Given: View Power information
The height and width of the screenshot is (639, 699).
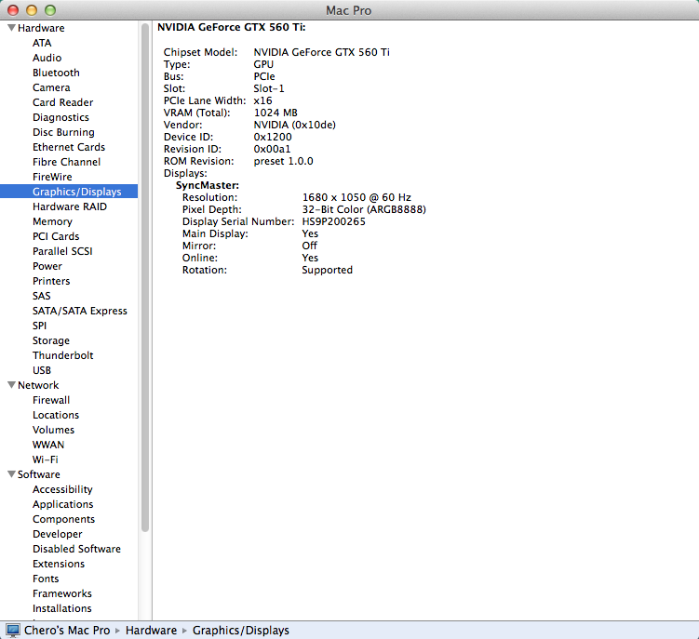Looking at the screenshot, I should 47,266.
